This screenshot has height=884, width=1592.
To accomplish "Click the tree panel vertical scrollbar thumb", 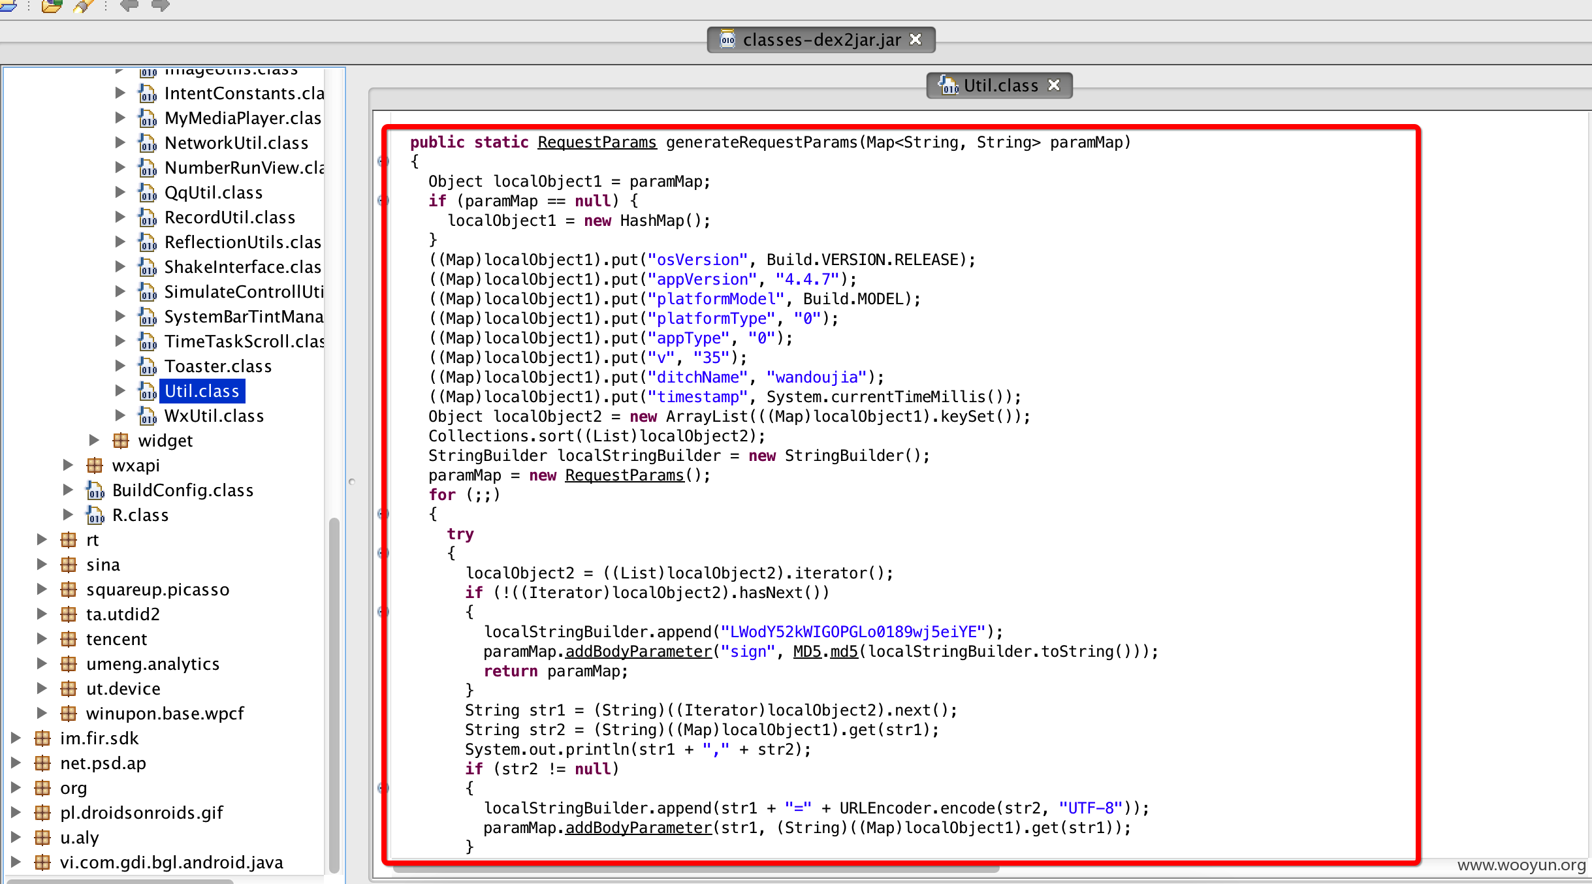I will [x=334, y=695].
